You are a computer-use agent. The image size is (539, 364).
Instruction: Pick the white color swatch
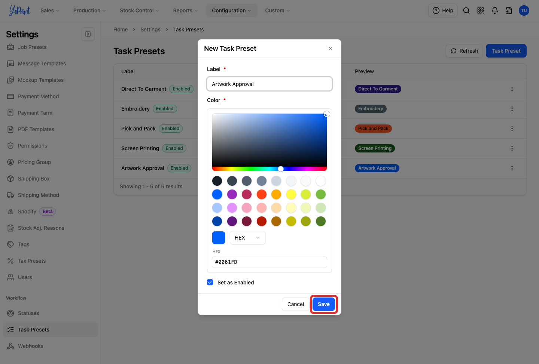click(321, 181)
